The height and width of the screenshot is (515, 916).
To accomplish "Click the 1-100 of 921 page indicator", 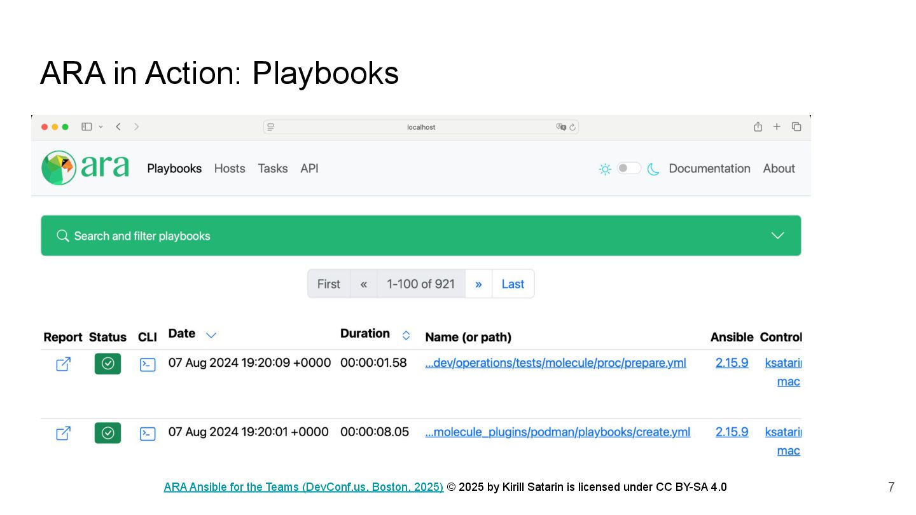I will (x=421, y=284).
